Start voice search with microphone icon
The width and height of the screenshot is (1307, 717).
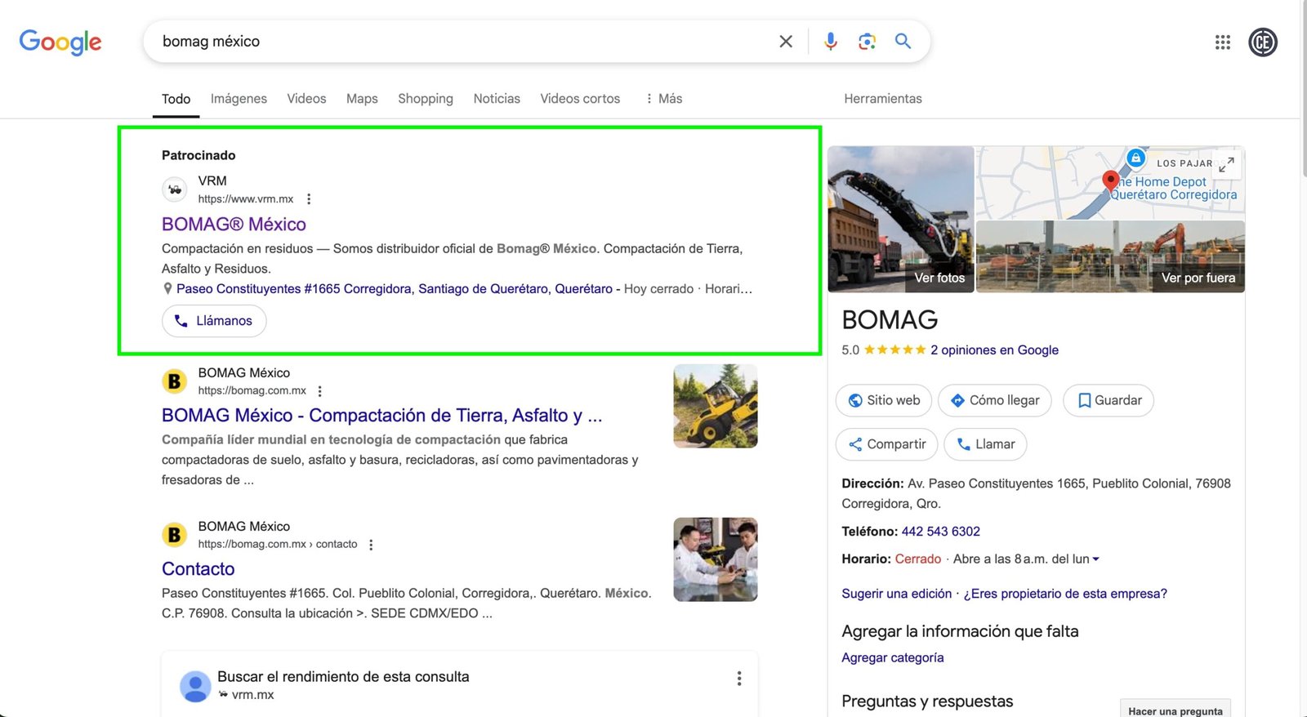pyautogui.click(x=830, y=42)
